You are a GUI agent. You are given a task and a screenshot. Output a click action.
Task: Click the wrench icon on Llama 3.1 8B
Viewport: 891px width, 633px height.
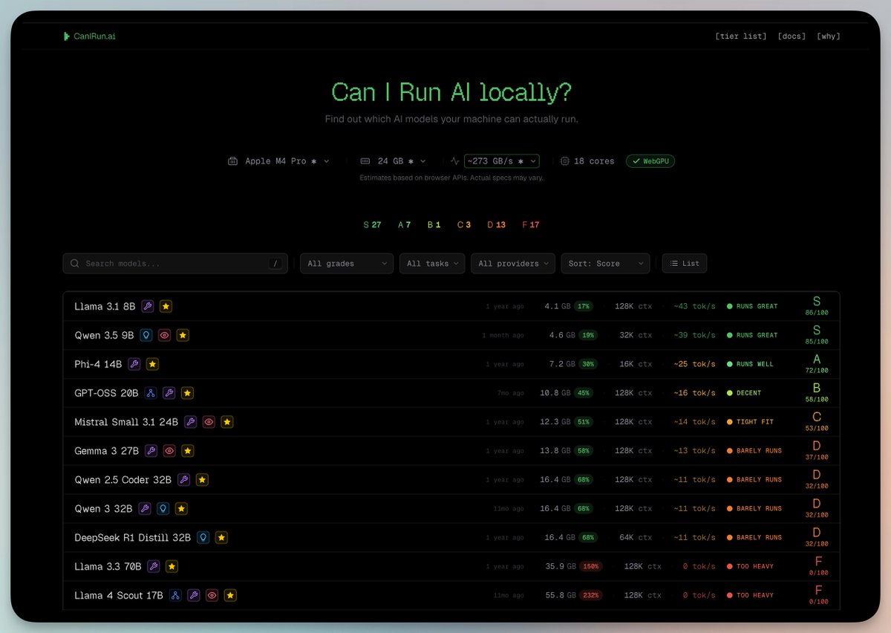click(x=147, y=306)
